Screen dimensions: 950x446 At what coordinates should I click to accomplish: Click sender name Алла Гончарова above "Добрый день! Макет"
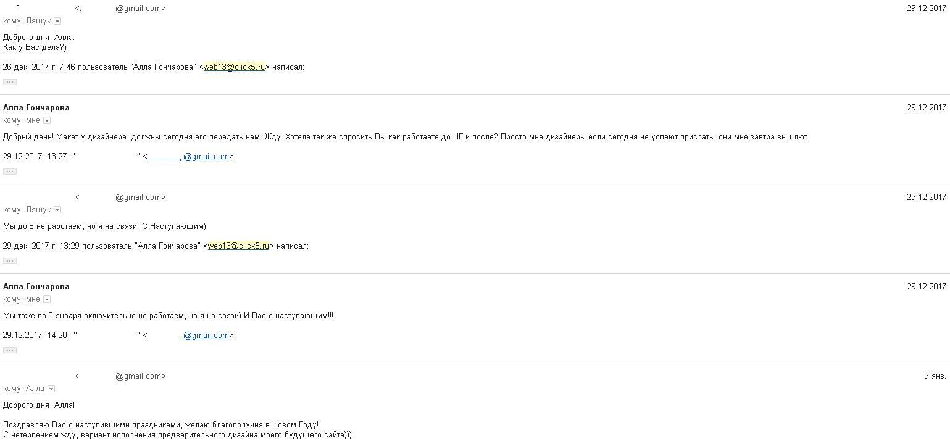pos(36,107)
